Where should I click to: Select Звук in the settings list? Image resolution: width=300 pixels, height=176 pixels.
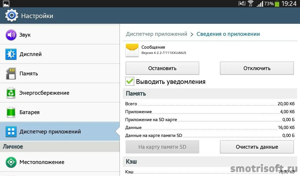point(60,35)
